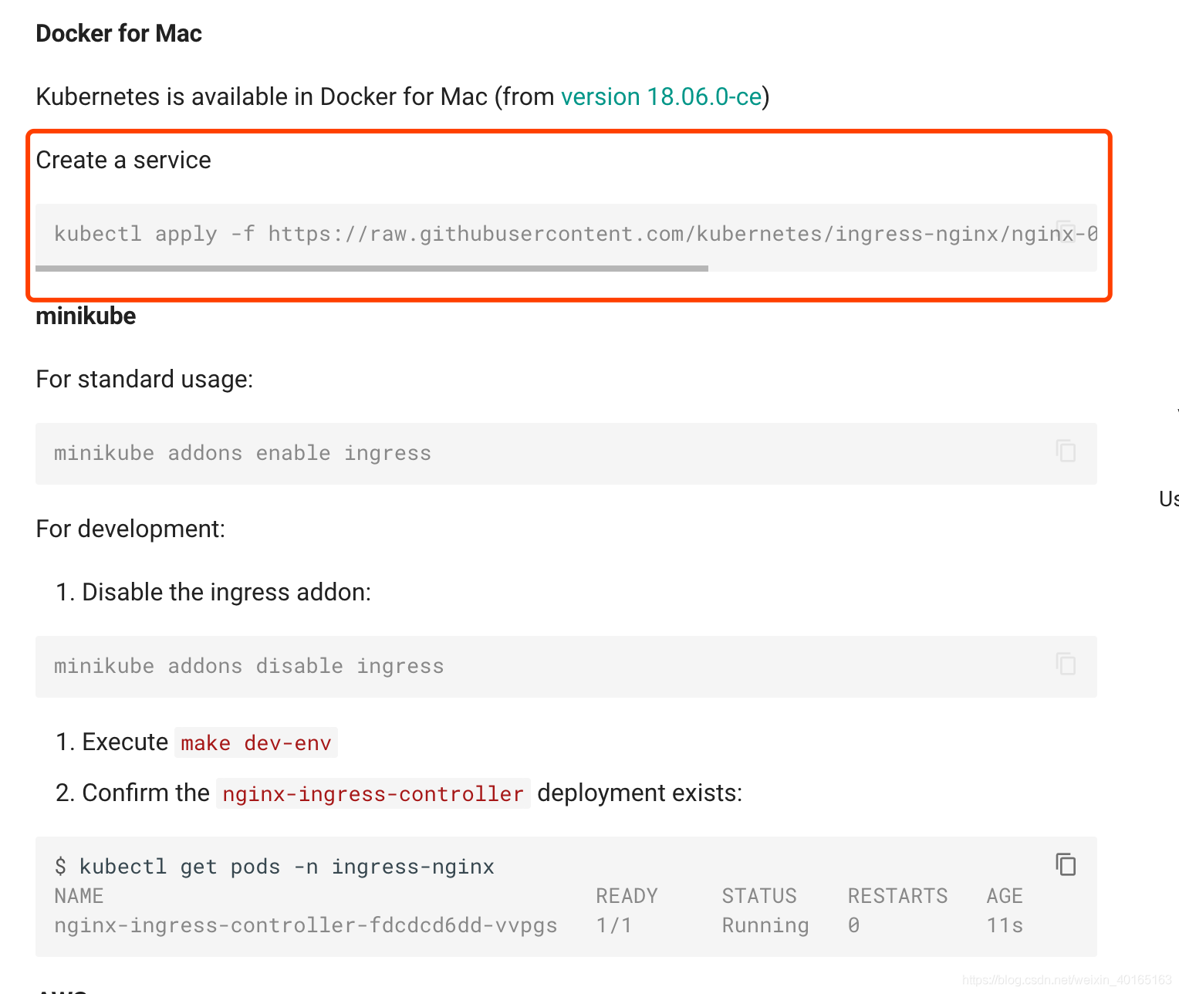Viewport: 1179px width, 994px height.
Task: Click the 'Docker for Mac' heading
Action: coord(119,33)
